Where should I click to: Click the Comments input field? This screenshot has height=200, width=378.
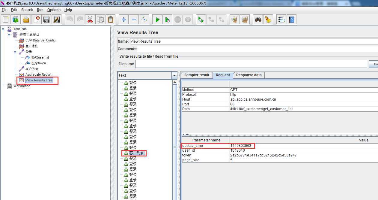[258, 49]
